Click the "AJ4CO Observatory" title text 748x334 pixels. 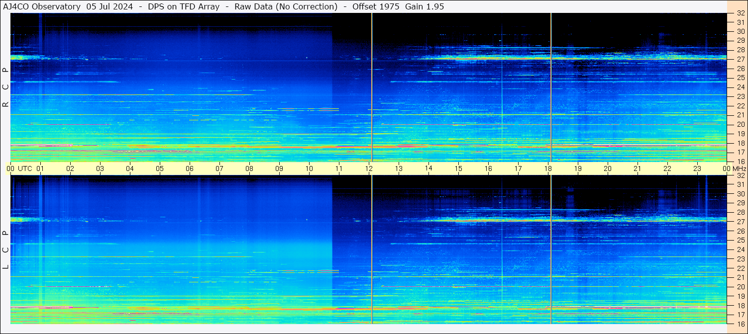coord(42,6)
